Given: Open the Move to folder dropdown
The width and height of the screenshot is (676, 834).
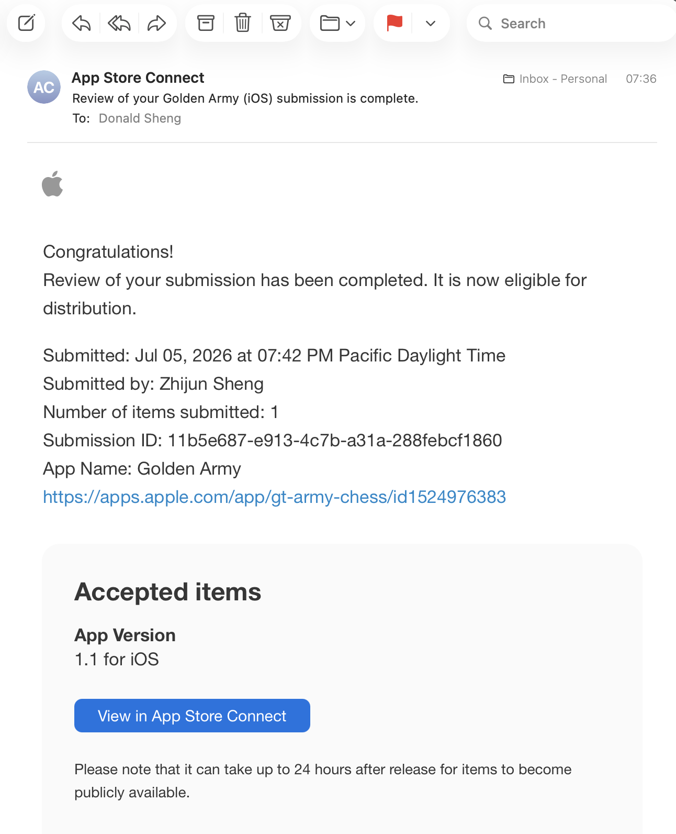Looking at the screenshot, I should coord(337,23).
